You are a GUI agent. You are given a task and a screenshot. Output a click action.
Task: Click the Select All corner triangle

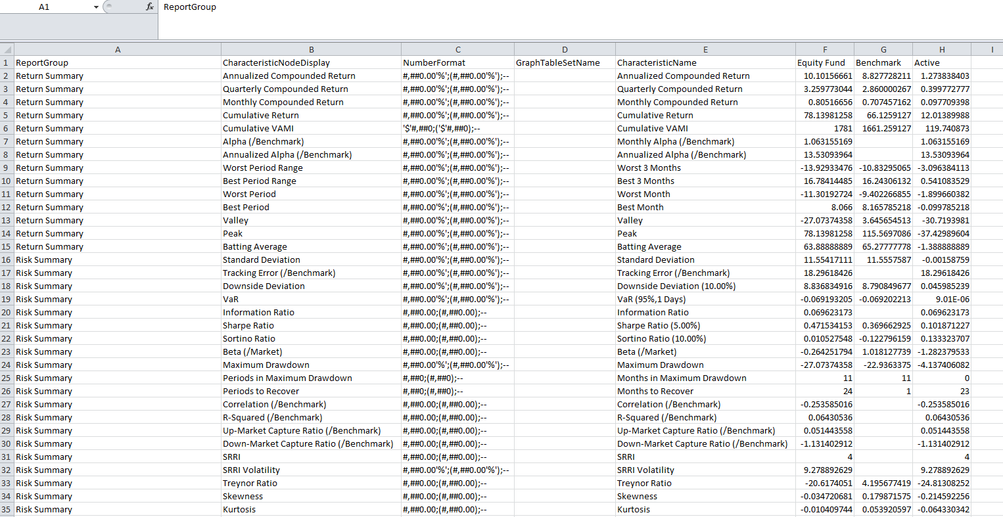coord(7,50)
